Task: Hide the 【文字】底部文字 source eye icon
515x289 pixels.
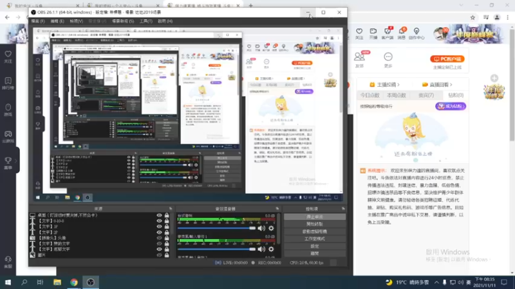Action: [x=159, y=249]
